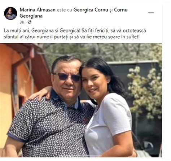171x161 pixels.
Task: Click the caption line starting "La mulți ani"
Action: (x=75, y=31)
